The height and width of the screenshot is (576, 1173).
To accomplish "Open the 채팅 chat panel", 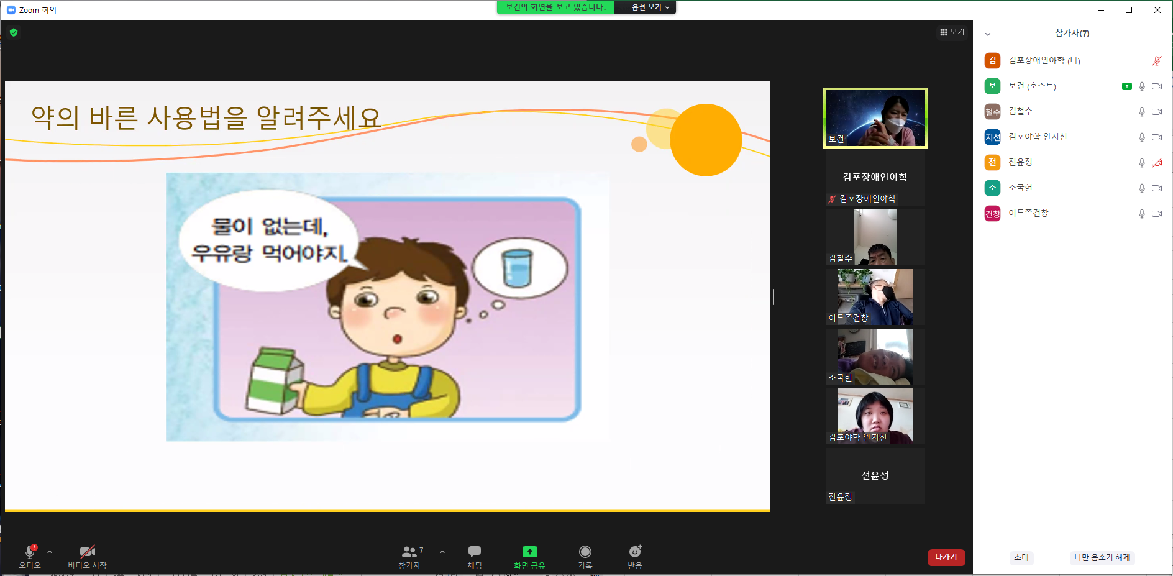I will pyautogui.click(x=475, y=556).
